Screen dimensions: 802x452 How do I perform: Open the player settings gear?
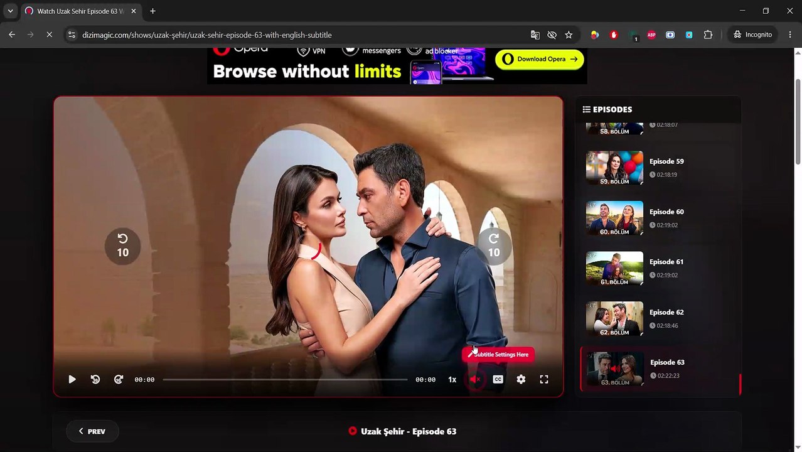[521, 379]
